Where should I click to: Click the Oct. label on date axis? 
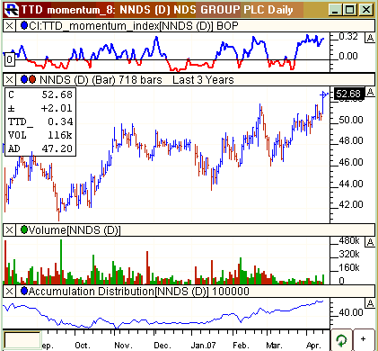coord(83,346)
